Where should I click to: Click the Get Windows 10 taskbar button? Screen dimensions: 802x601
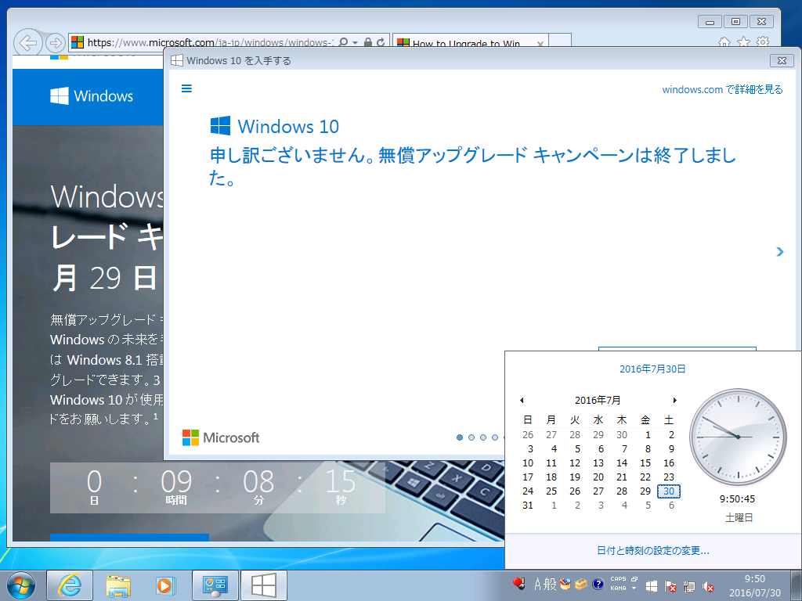click(x=263, y=585)
